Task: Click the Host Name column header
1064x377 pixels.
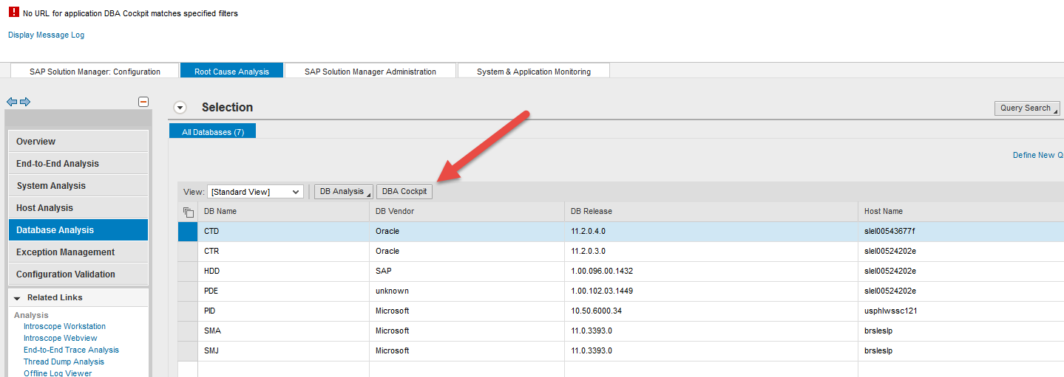Action: [x=961, y=212]
